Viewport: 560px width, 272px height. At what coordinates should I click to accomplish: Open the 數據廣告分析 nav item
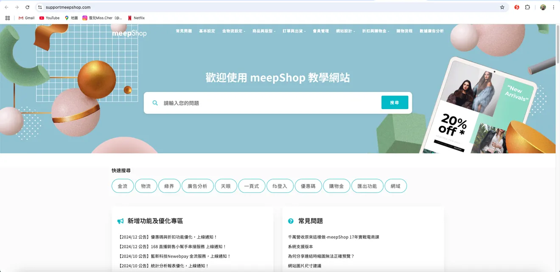[x=431, y=31]
